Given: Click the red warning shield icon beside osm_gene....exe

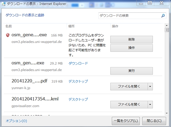Looking at the screenshot, I should point(8,35).
